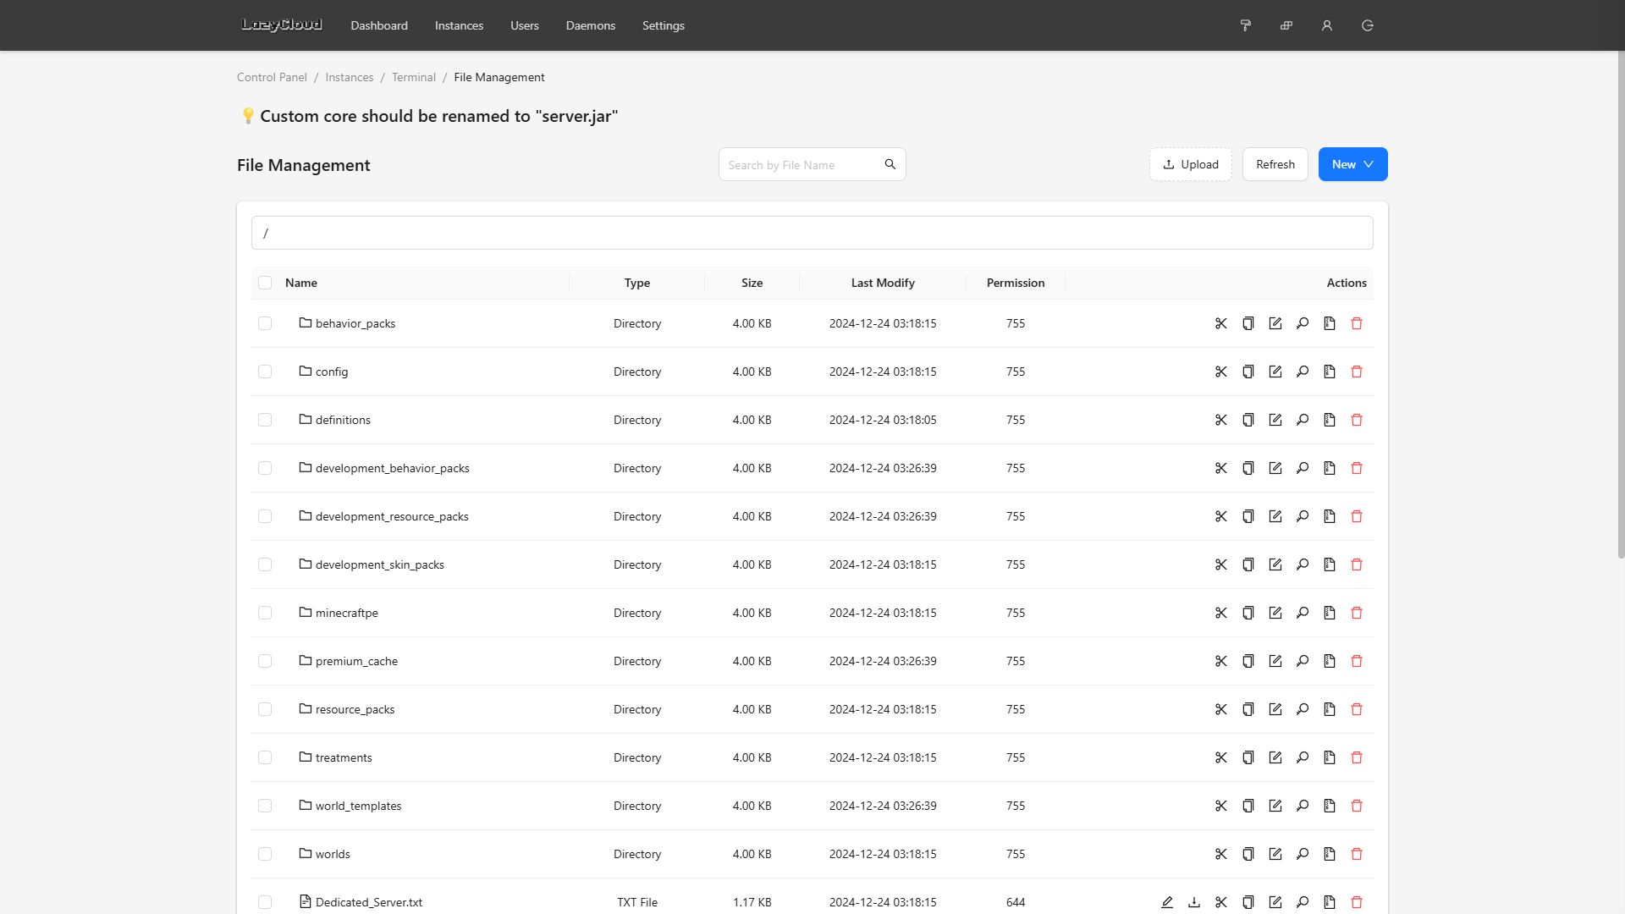The width and height of the screenshot is (1625, 914).
Task: Click the search magnifier icon
Action: click(890, 164)
